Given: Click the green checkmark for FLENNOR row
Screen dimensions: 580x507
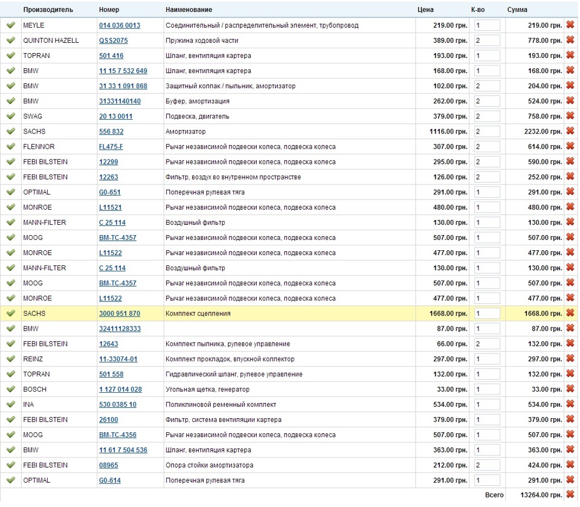Looking at the screenshot, I should 11,147.
